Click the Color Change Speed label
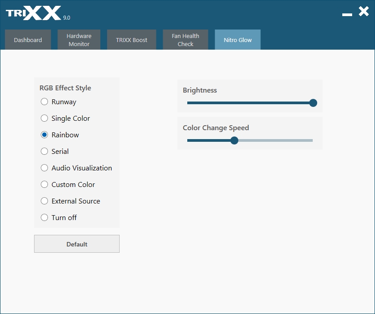This screenshot has height=314, width=375. click(x=216, y=128)
